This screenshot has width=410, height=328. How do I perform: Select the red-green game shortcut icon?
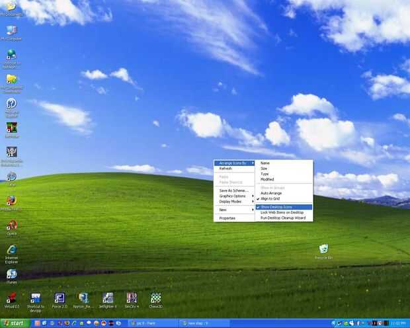(x=12, y=130)
